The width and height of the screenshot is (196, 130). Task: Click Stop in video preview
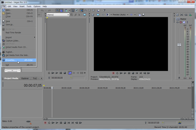(x=133, y=73)
